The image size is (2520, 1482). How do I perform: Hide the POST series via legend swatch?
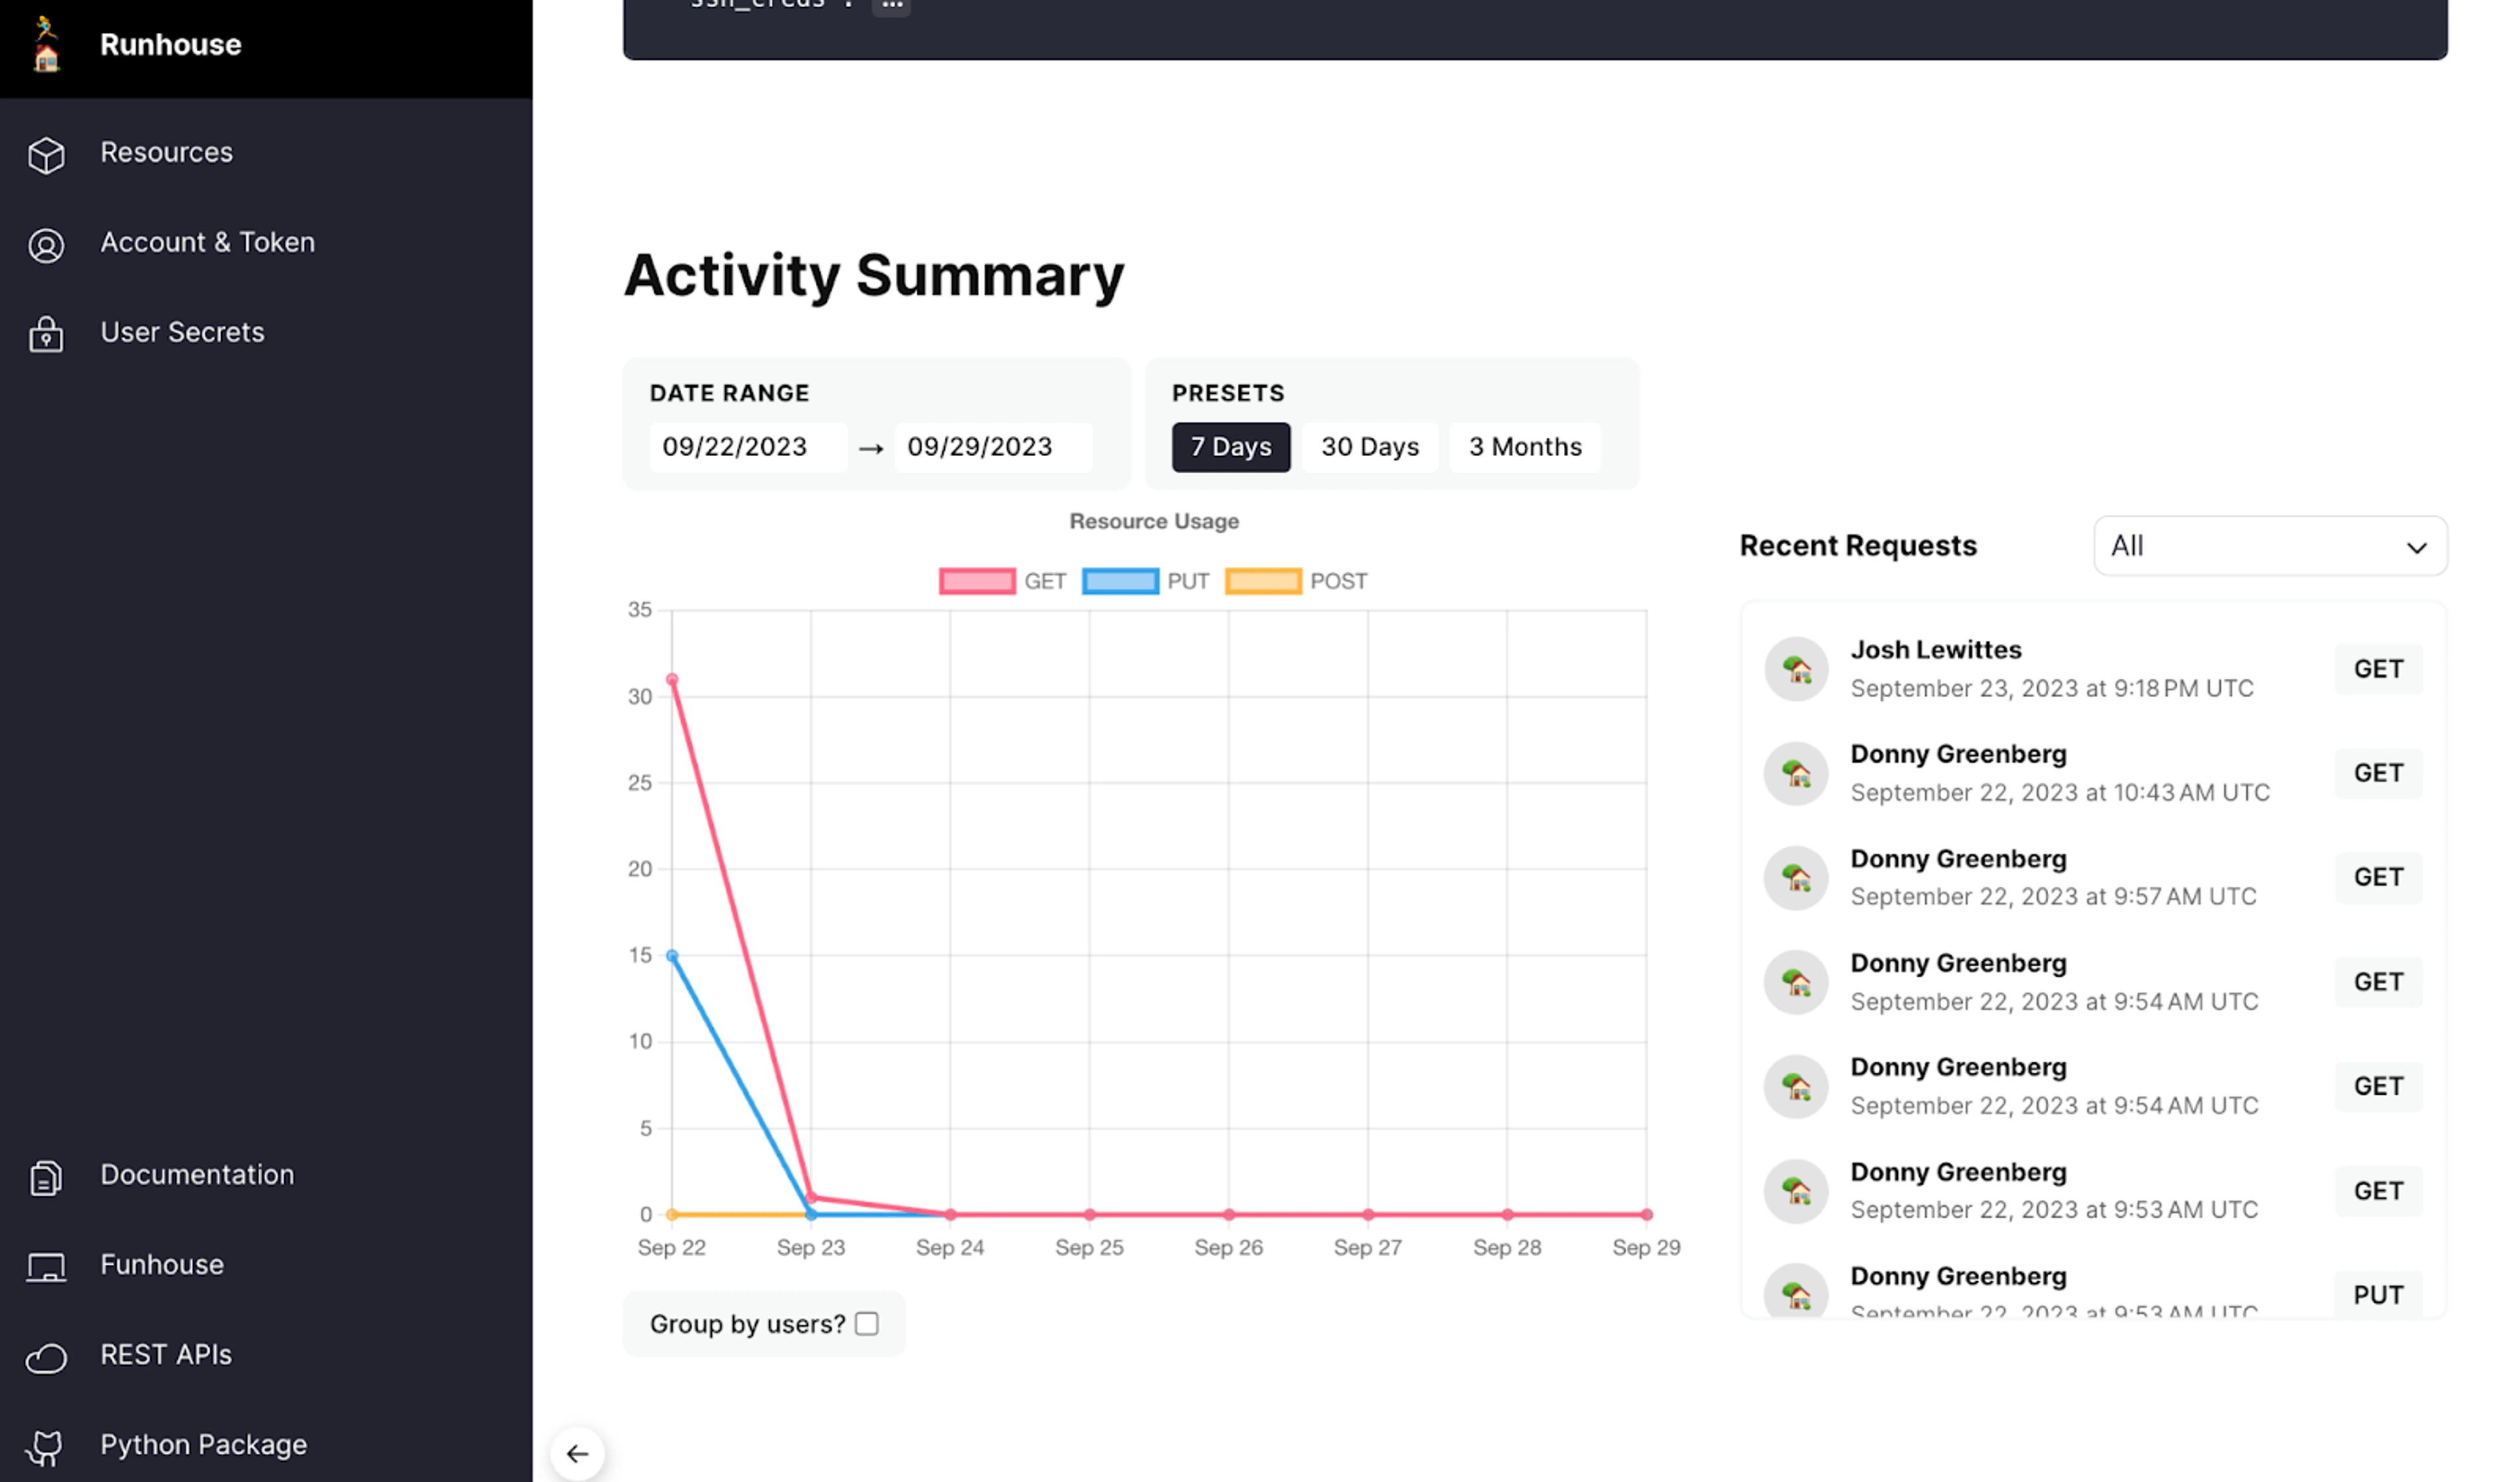(x=1263, y=581)
